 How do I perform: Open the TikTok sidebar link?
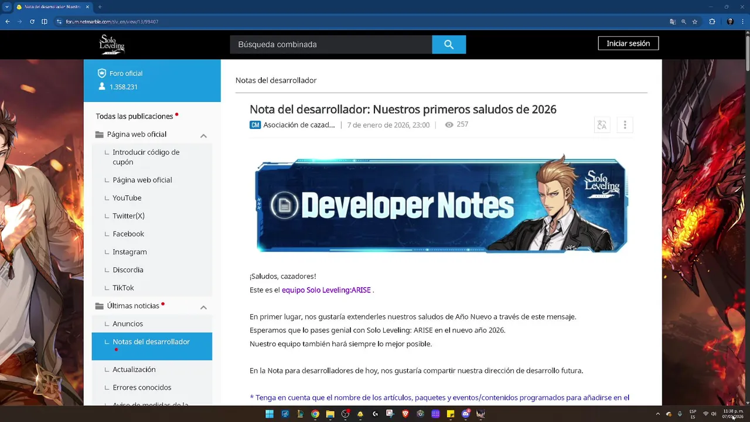point(123,288)
